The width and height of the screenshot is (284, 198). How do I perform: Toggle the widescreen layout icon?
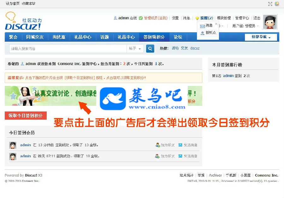[x=270, y=4]
